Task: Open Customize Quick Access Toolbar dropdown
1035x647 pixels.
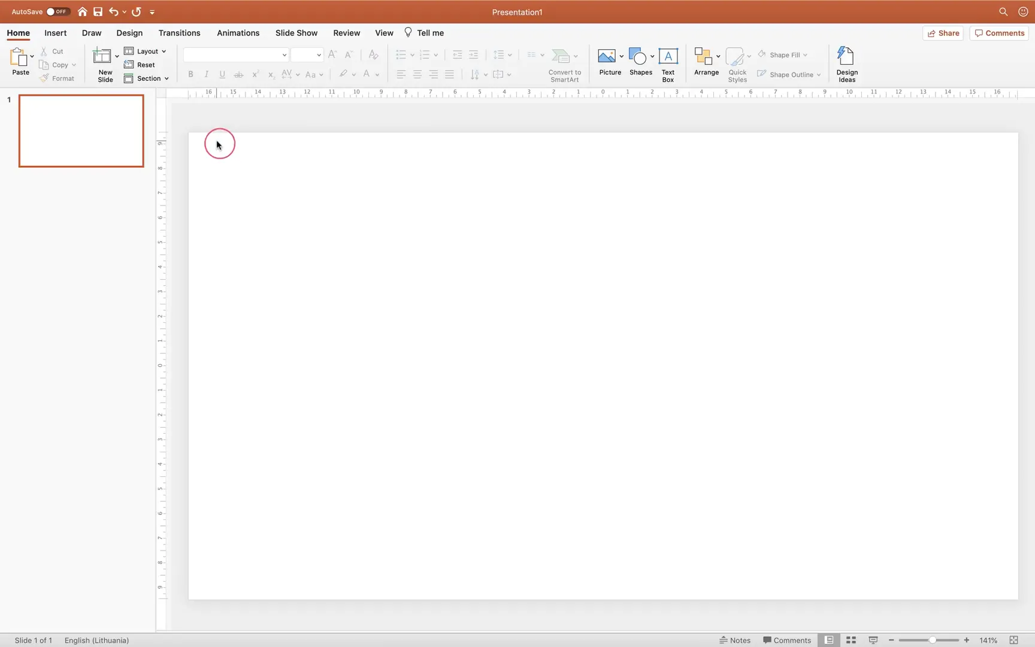Action: 152,12
